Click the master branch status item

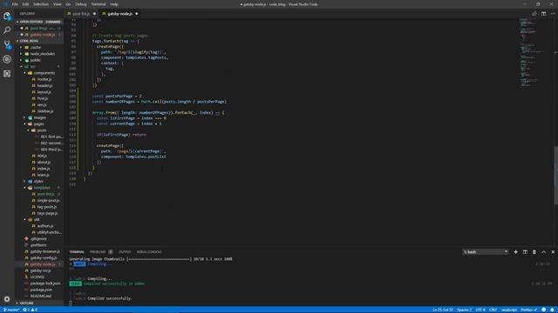(11, 310)
